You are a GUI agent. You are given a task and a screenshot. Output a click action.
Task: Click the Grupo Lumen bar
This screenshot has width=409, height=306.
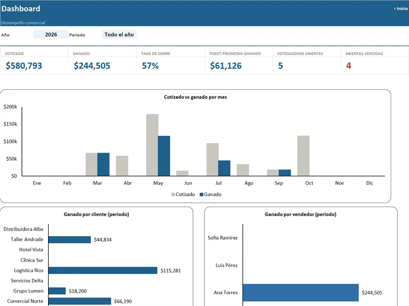point(57,291)
